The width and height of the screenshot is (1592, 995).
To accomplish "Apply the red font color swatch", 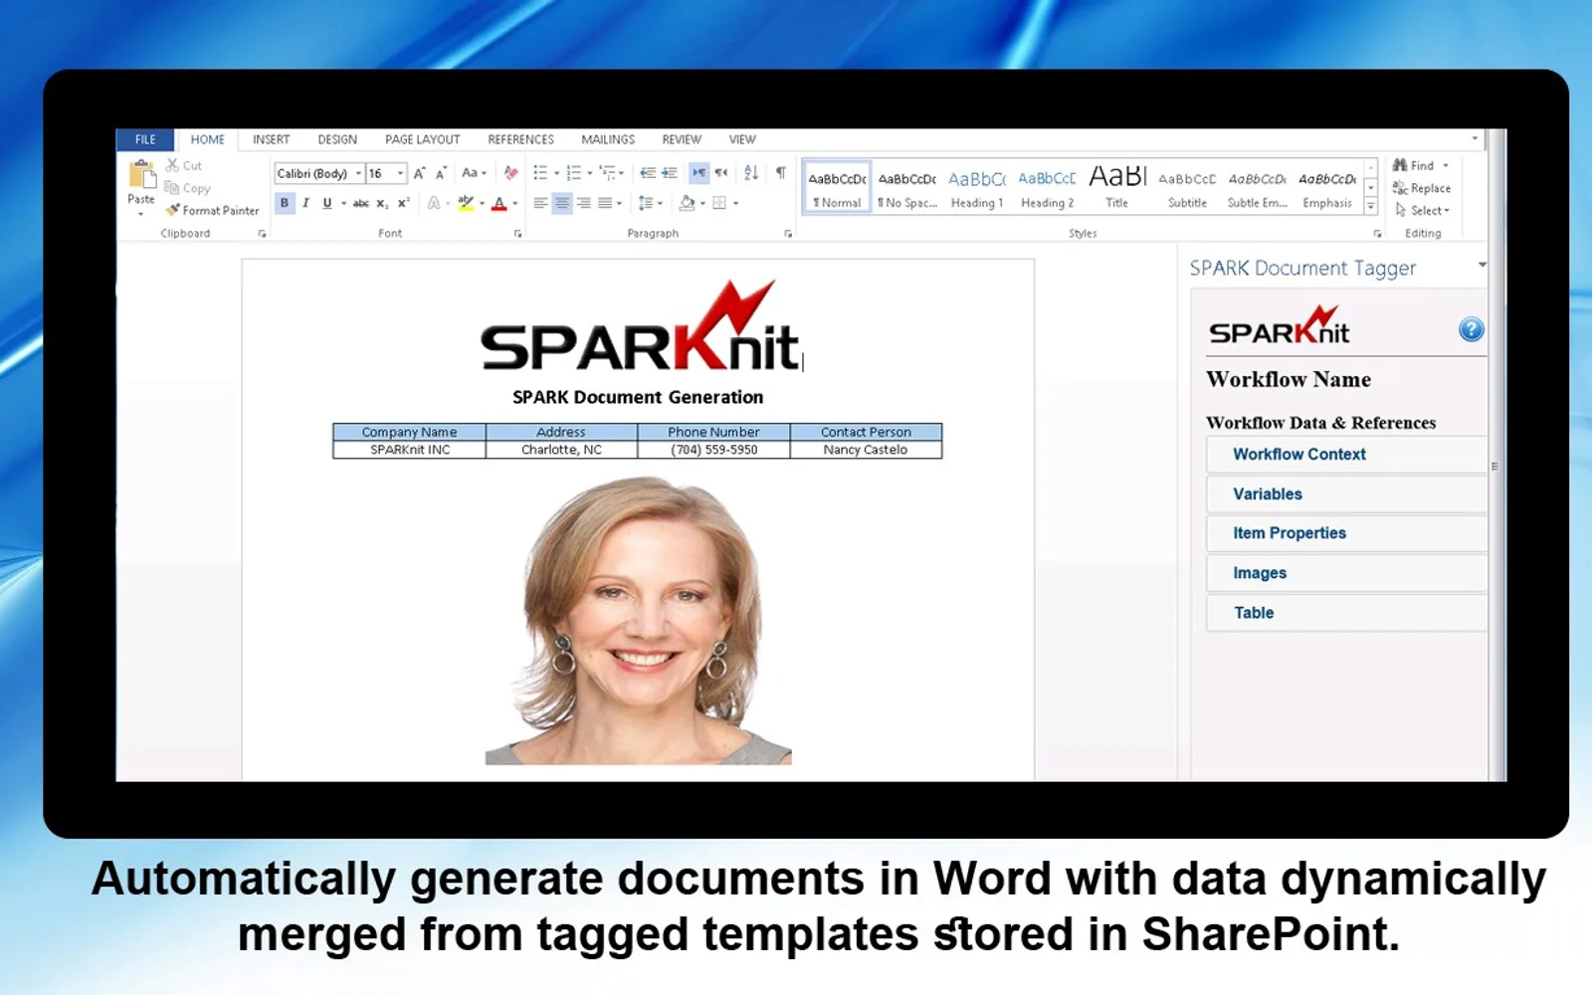I will click(499, 203).
